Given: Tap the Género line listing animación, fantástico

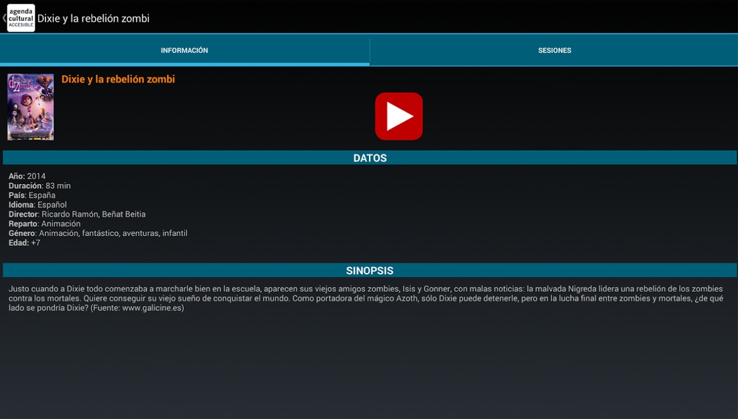Looking at the screenshot, I should point(98,233).
